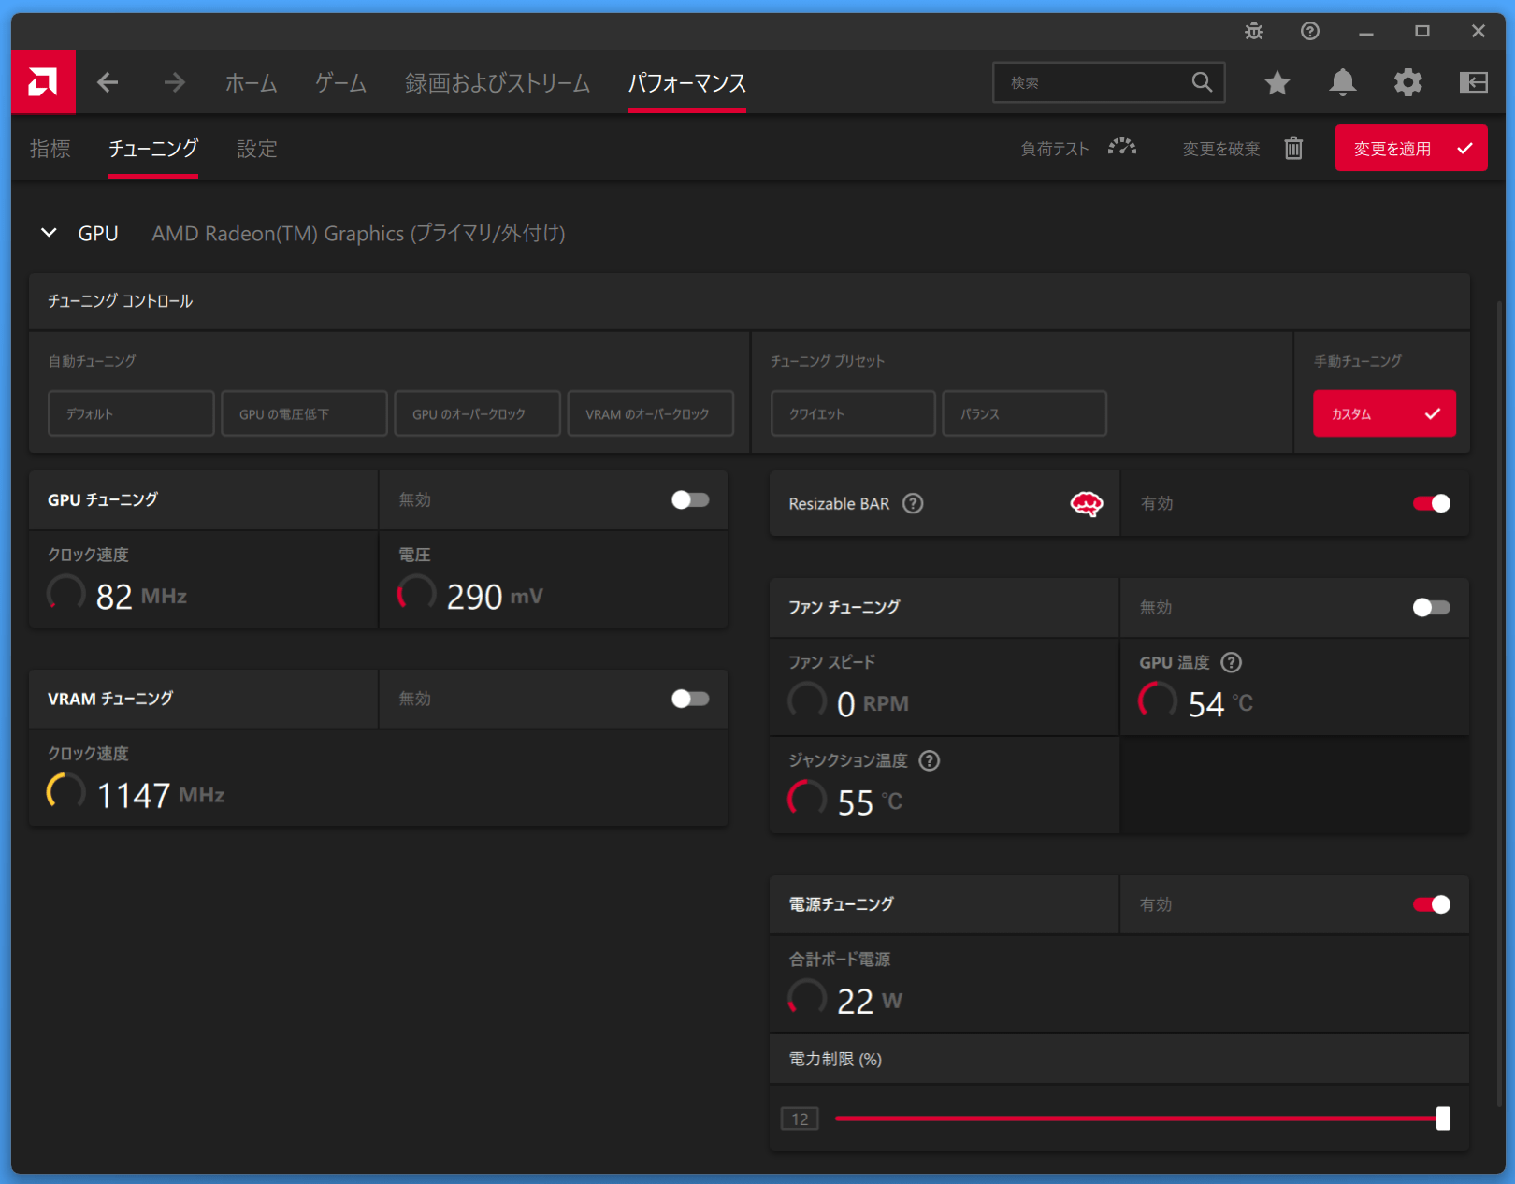This screenshot has height=1184, width=1515.
Task: Disable the Resizable BAR toggle
Action: tap(1431, 504)
